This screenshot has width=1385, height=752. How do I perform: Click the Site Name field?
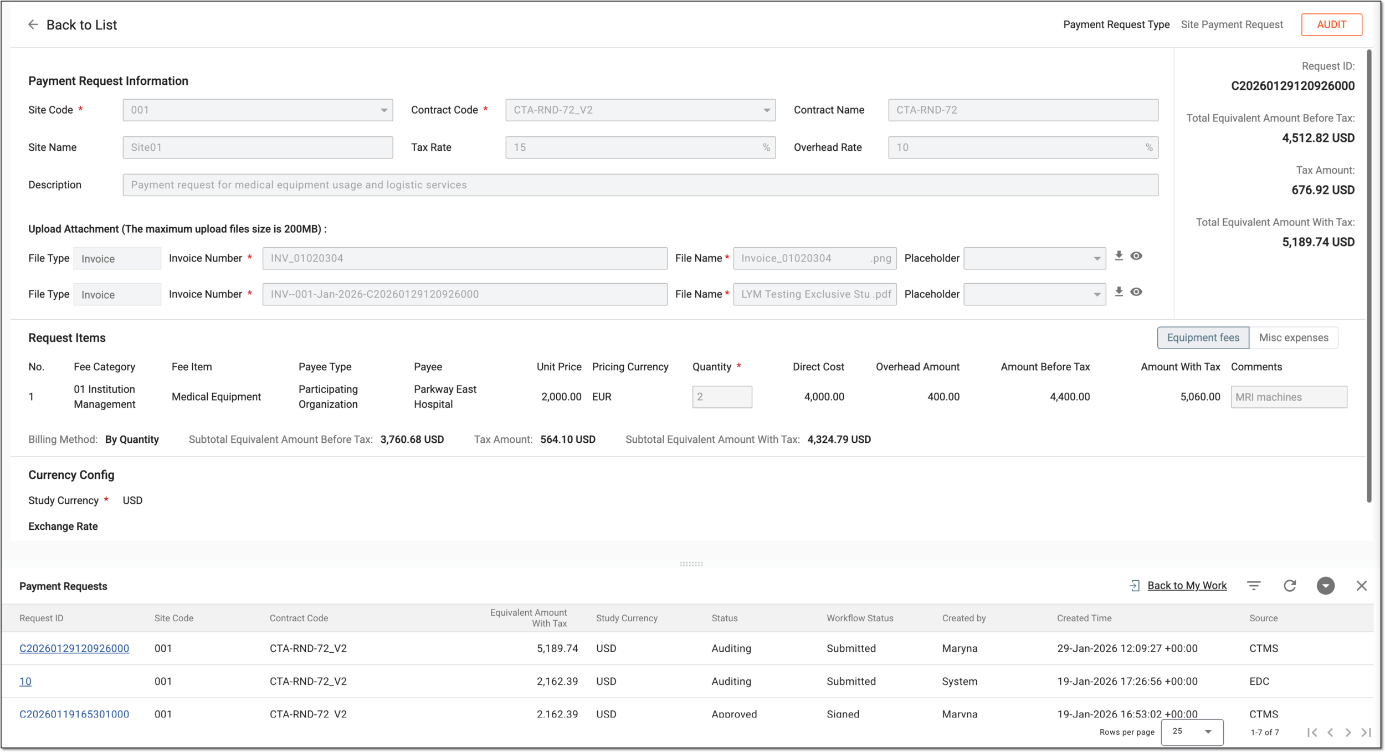click(258, 147)
